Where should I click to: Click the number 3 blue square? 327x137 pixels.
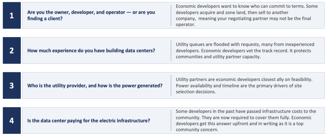[x=12, y=85]
